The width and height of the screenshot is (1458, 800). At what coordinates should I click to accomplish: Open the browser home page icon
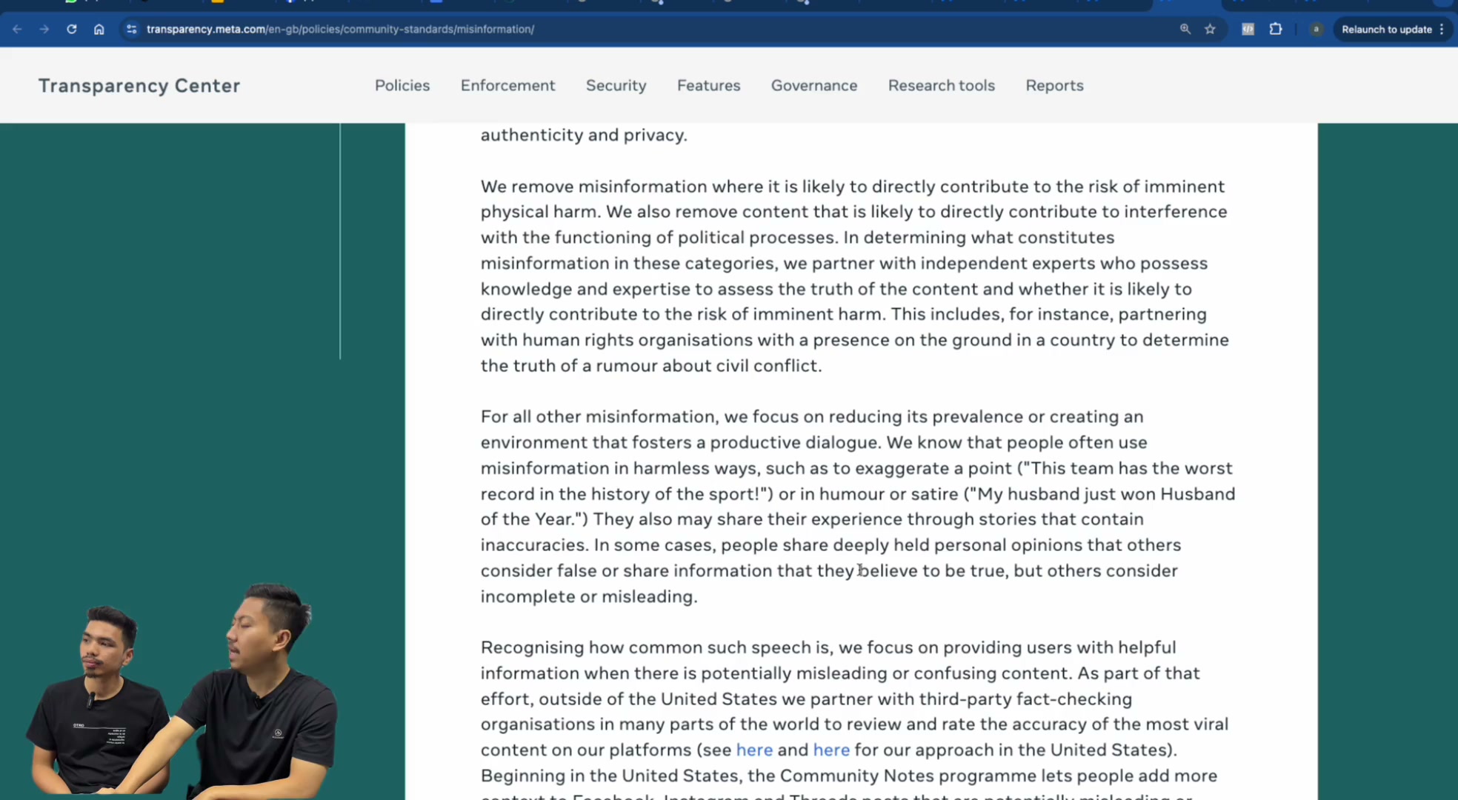tap(99, 29)
